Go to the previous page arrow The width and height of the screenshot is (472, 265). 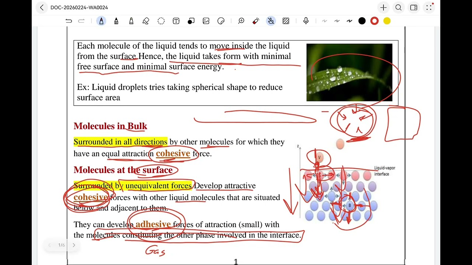(x=49, y=245)
